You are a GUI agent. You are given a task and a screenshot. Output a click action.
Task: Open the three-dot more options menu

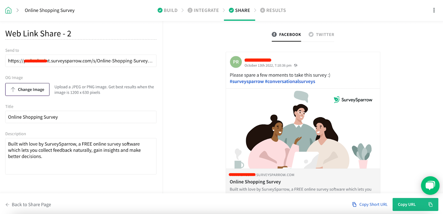point(434,10)
